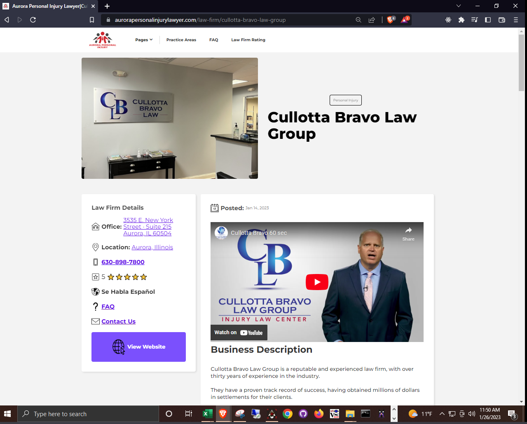Play the Cullotta Bravo YouTube video
Viewport: 527px width, 424px height.
pos(317,282)
